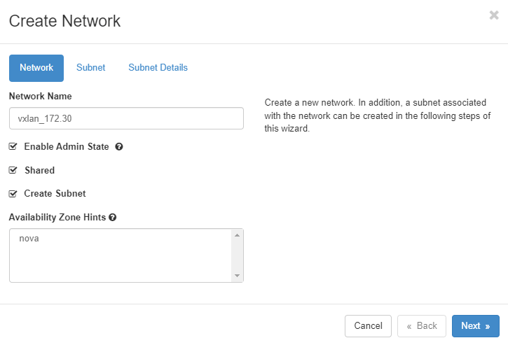Click the Availability Zone Hints help icon
Viewport: 508px width, 345px height.
[113, 218]
